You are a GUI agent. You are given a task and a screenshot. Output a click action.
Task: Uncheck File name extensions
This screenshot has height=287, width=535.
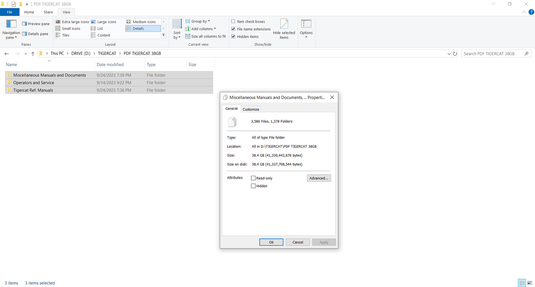(233, 29)
